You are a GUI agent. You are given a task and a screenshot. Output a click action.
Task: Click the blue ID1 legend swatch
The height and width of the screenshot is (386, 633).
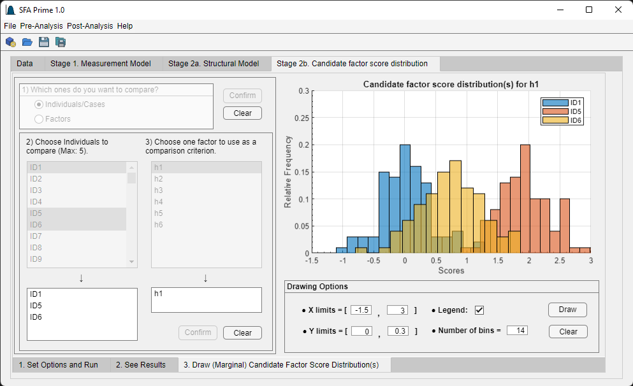click(555, 103)
